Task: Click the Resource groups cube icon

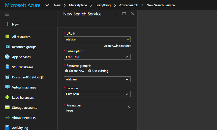Action: point(7,47)
